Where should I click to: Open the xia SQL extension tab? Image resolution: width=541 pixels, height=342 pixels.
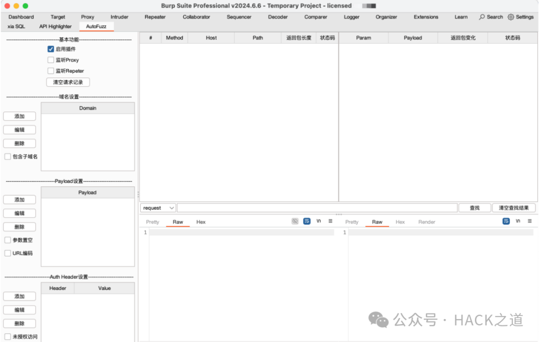point(16,27)
